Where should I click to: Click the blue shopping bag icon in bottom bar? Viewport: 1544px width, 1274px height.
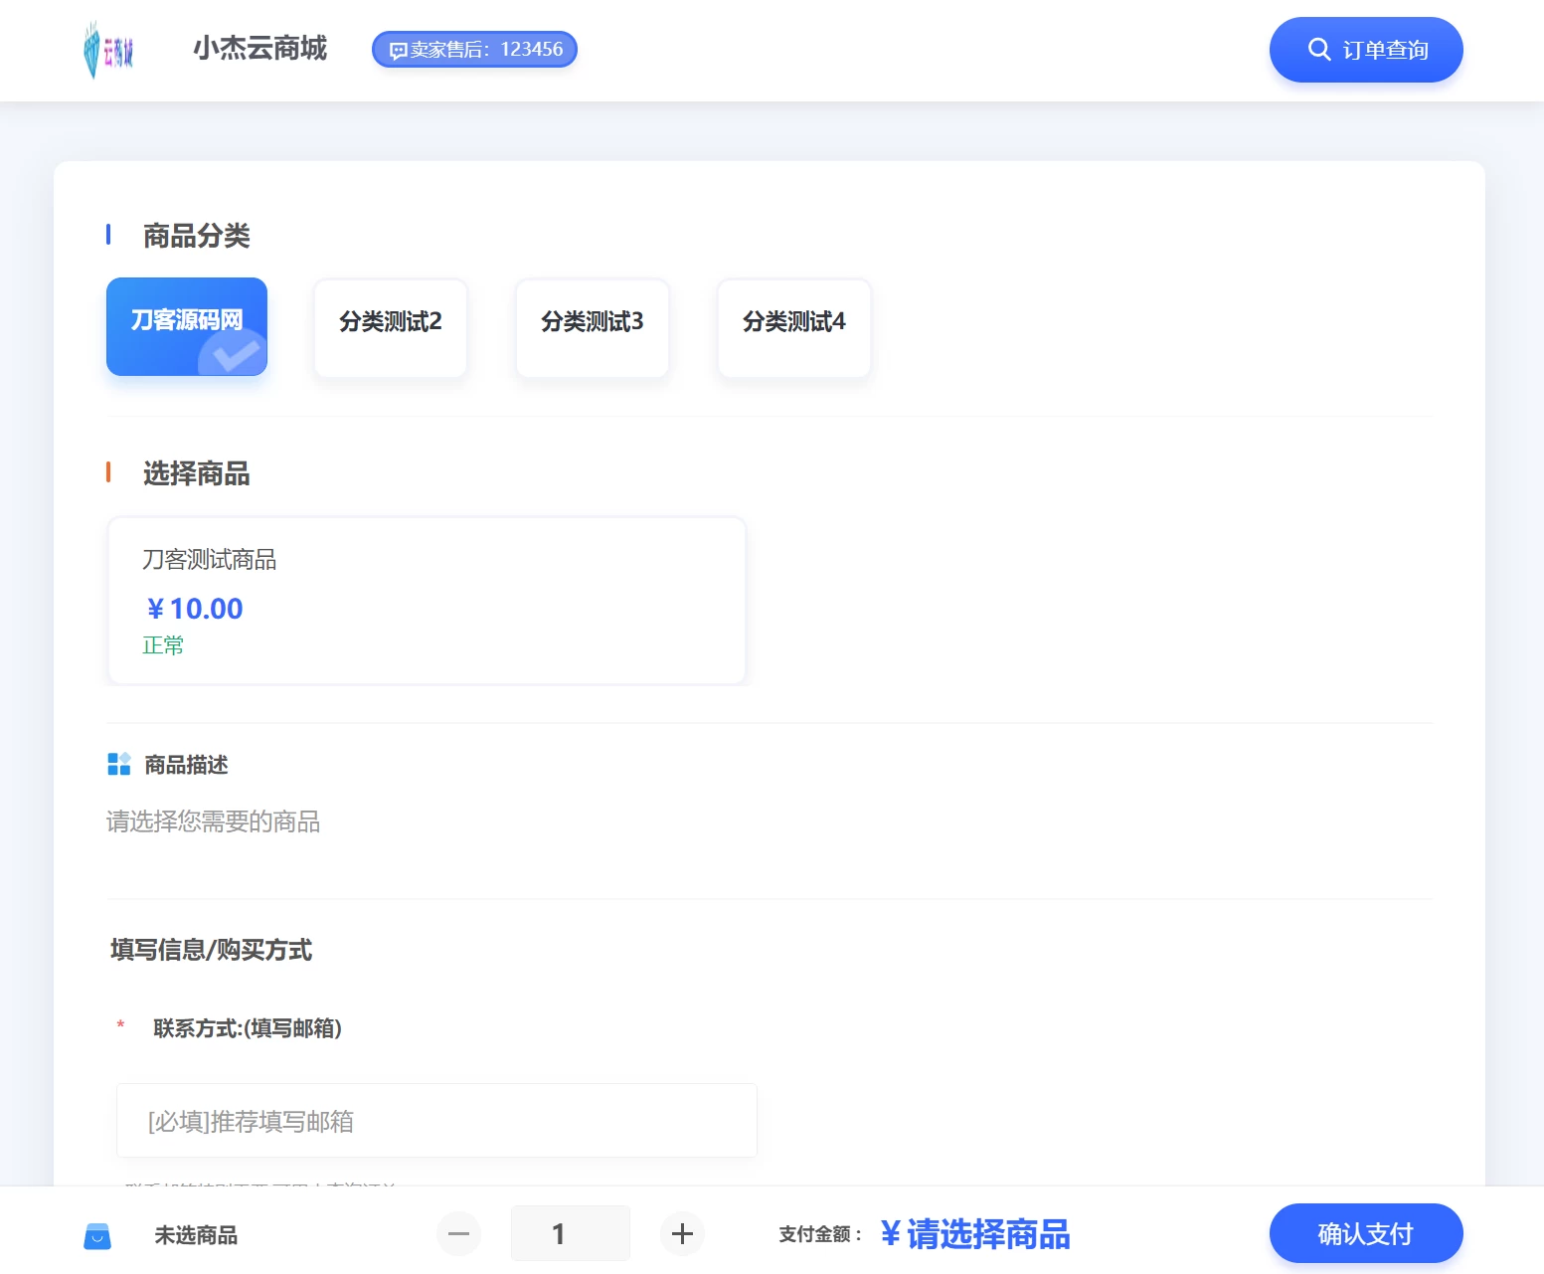[x=97, y=1235]
